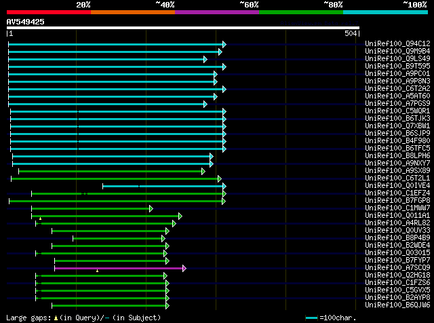Select the UniRef100_A4RL82 label
434x323 pixels.
click(x=397, y=223)
